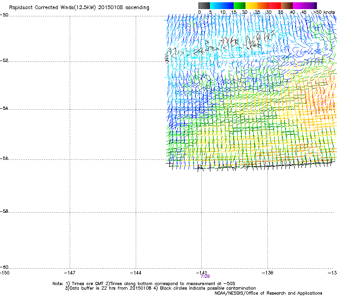Click the 'Data buffer is 22 hrs' note
This screenshot has height=296, width=337.
[160, 288]
